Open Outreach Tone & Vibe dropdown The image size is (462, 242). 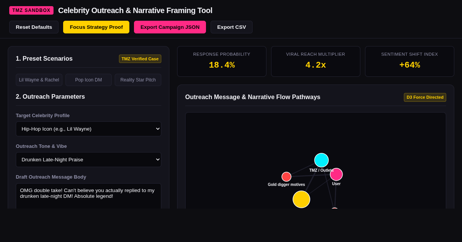click(x=89, y=159)
